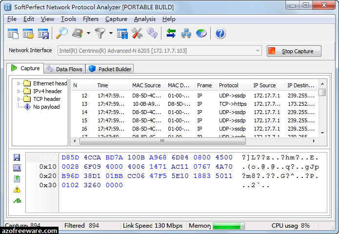The height and width of the screenshot is (234, 339).
Task: Click the Link Speed 130 Mbps status
Action: click(153, 226)
